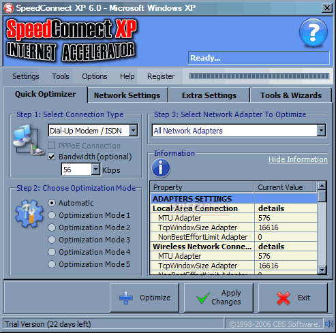Click the gear and tools optimization mode icon

[x=29, y=214]
